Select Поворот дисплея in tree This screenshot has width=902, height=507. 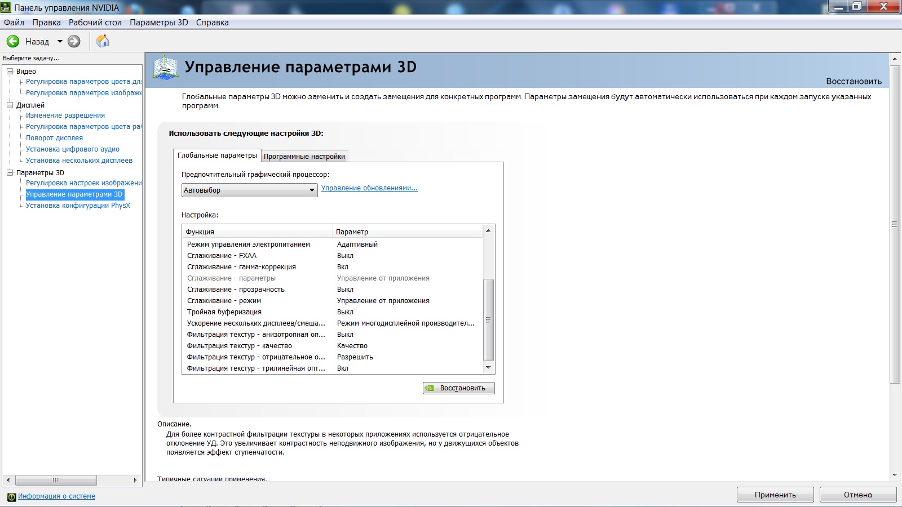(x=54, y=138)
